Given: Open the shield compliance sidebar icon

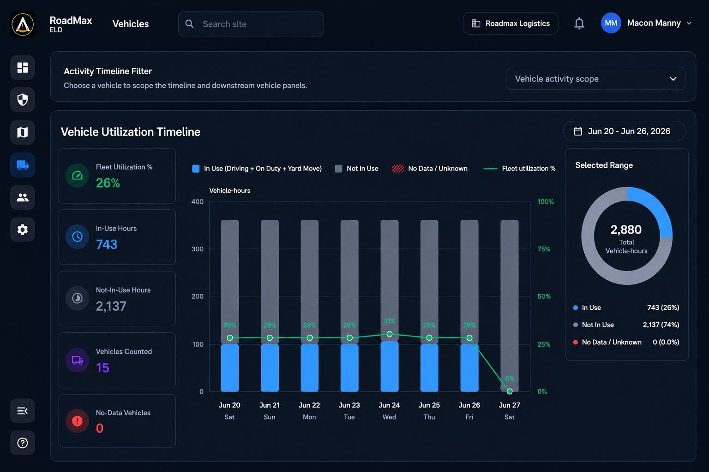Looking at the screenshot, I should click(23, 100).
